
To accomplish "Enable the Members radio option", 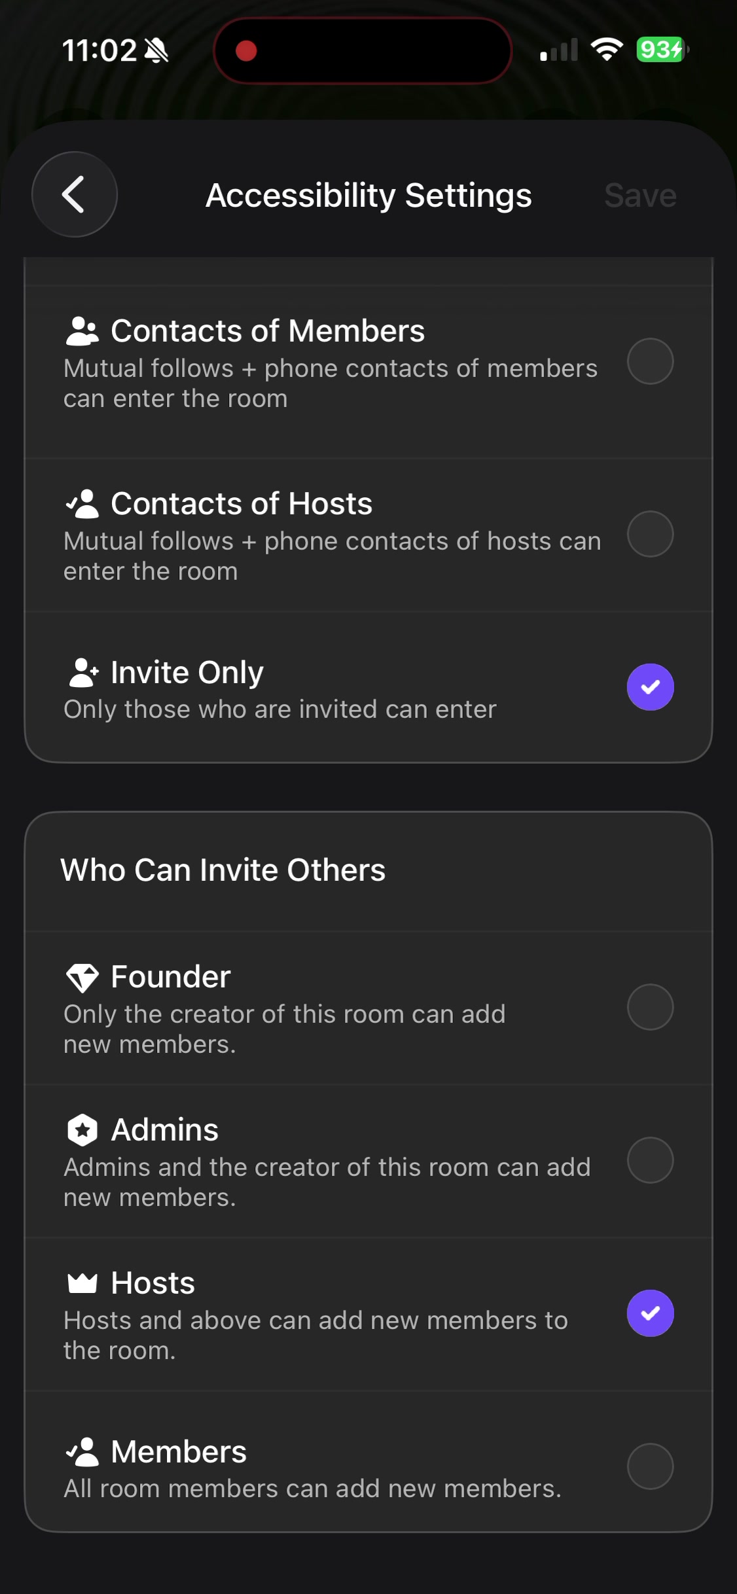I will (650, 1466).
